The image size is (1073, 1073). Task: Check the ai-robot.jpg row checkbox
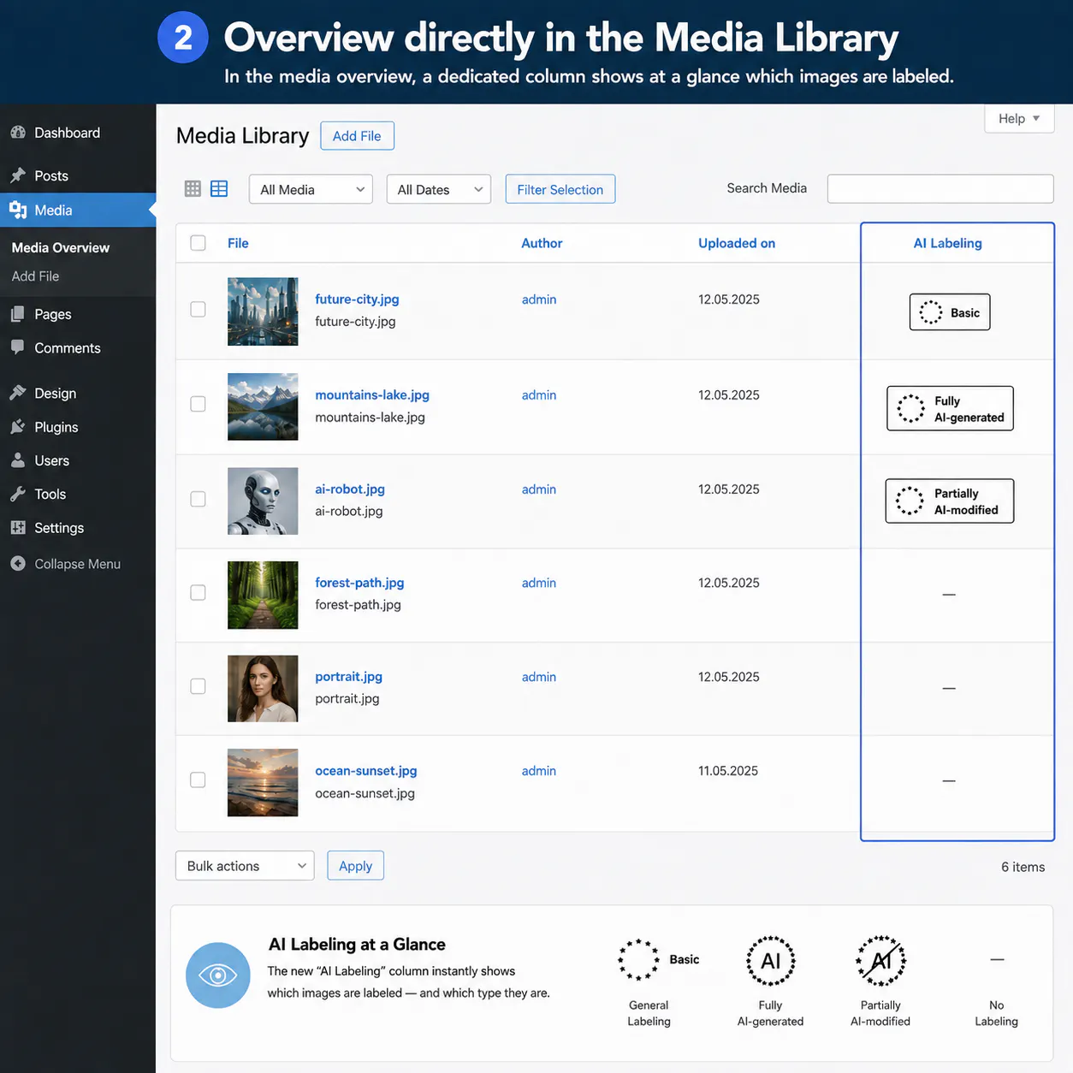coord(198,499)
